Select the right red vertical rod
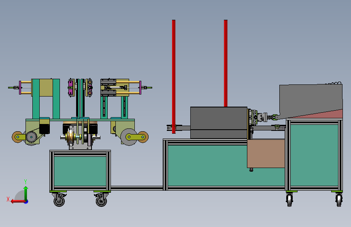 pyautogui.click(x=225, y=63)
